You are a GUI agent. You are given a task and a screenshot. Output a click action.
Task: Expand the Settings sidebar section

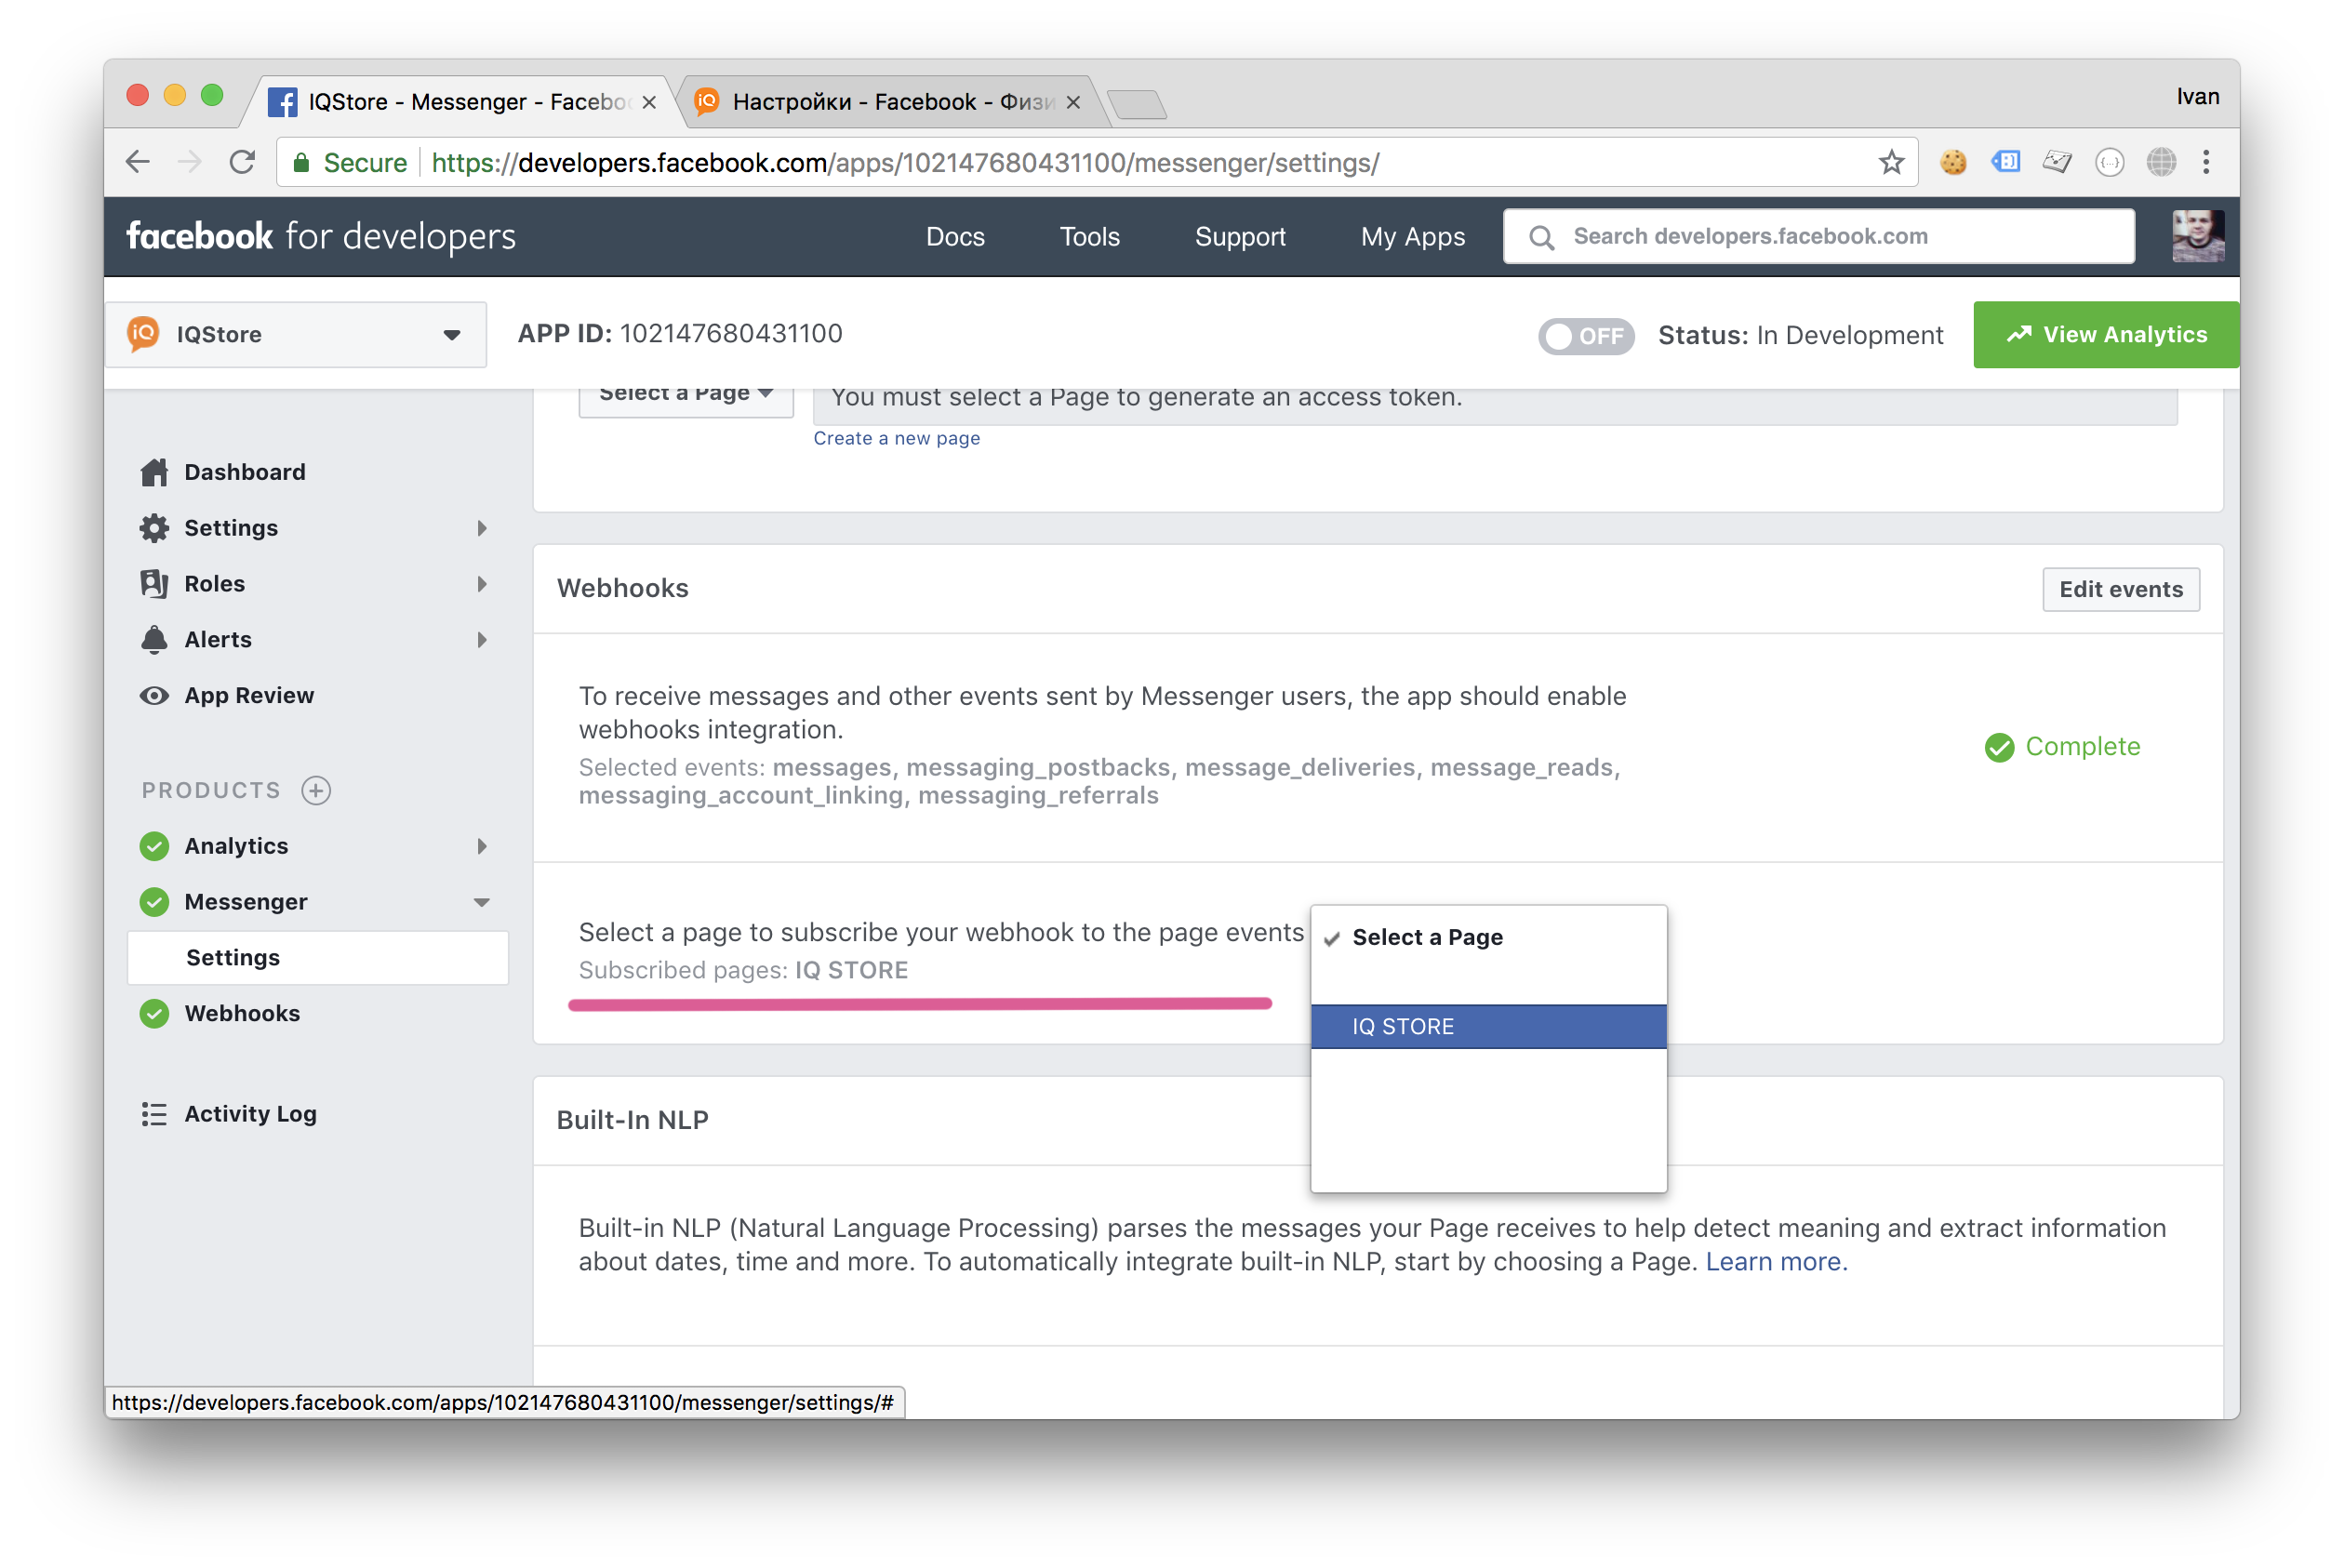pos(482,528)
